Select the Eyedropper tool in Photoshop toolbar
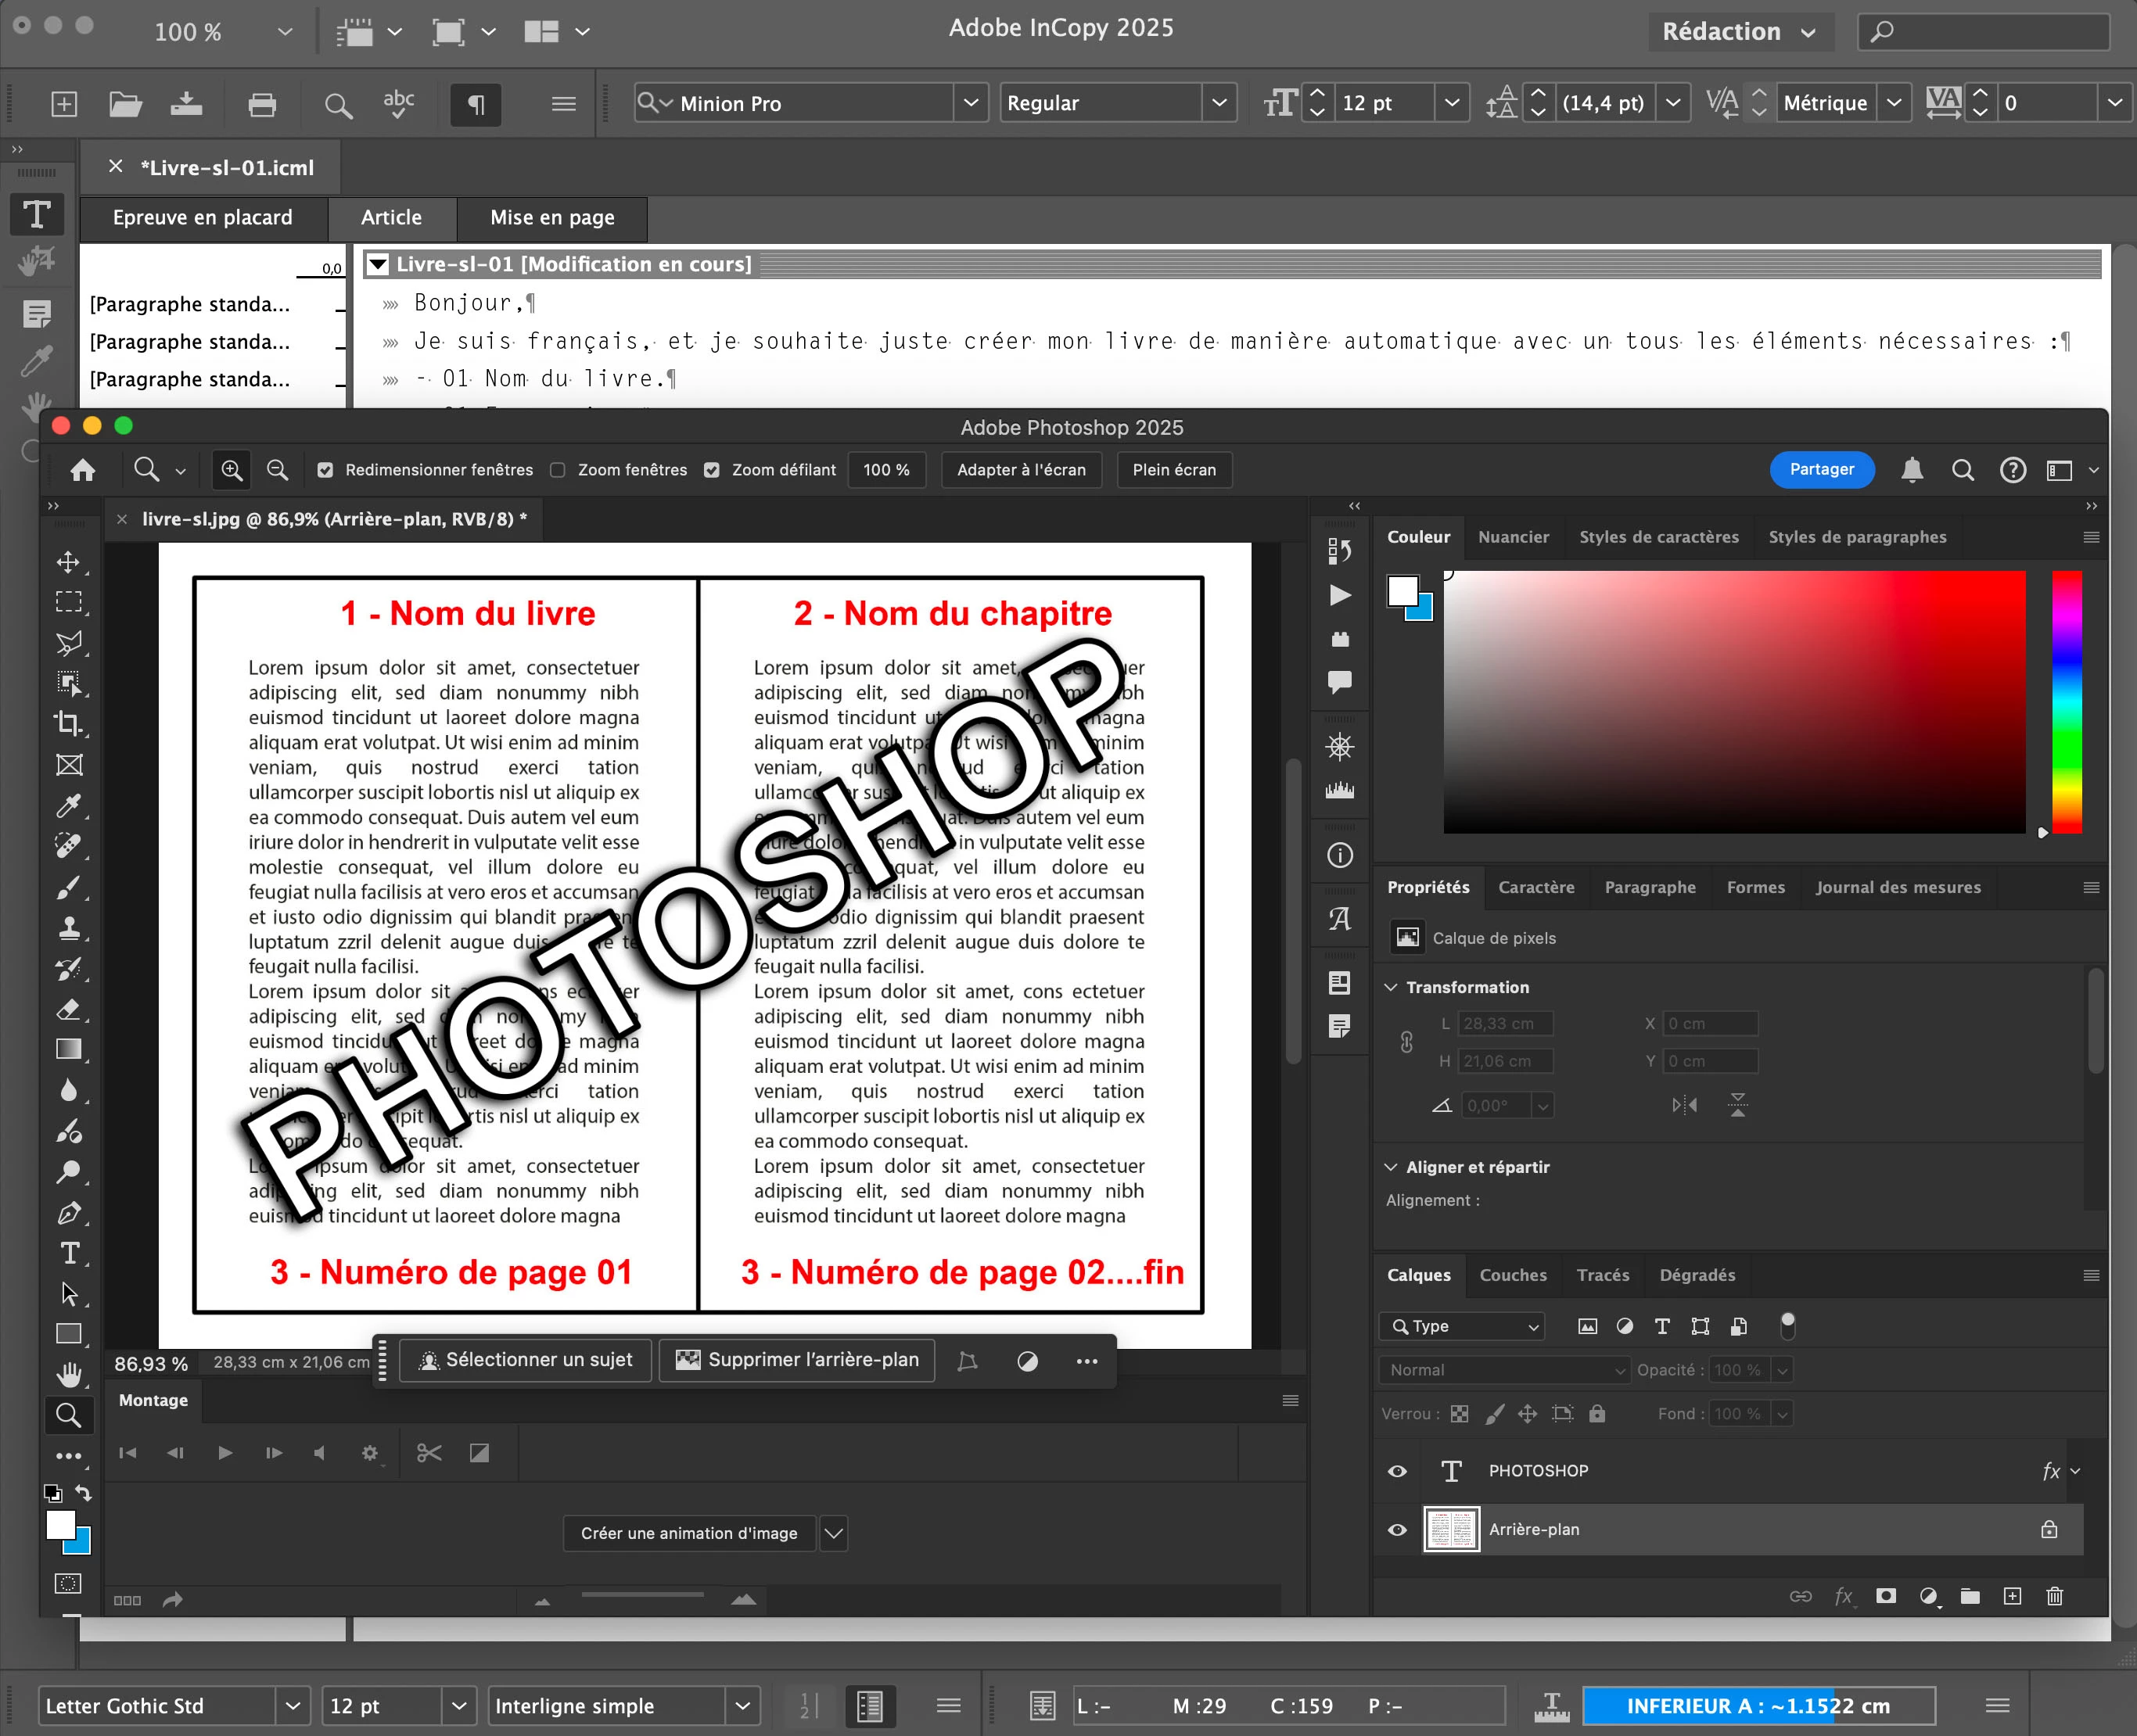The image size is (2137, 1736). (68, 806)
